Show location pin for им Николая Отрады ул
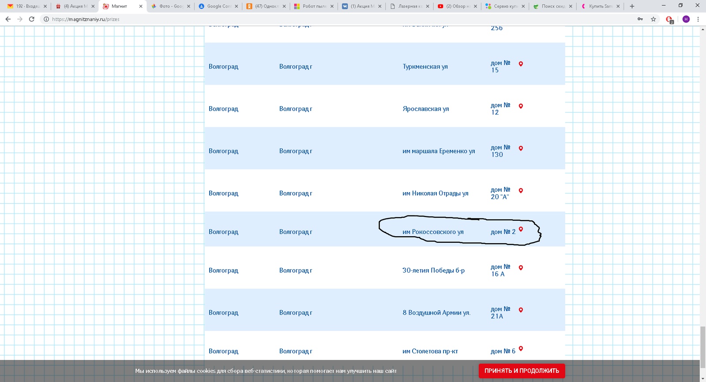Image resolution: width=706 pixels, height=382 pixels. tap(521, 191)
